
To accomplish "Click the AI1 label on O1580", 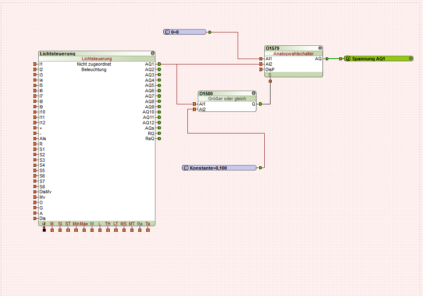I will (202, 104).
